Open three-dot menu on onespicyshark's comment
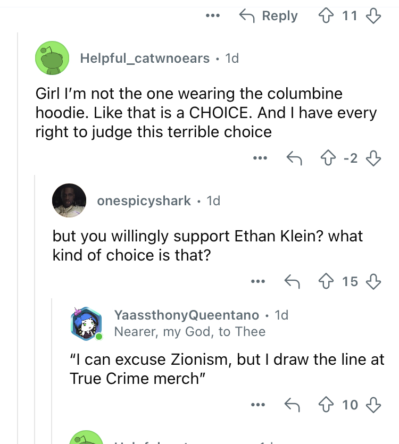 coord(258,281)
